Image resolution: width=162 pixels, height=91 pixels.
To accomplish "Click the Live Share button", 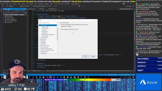I will pos(128,6).
